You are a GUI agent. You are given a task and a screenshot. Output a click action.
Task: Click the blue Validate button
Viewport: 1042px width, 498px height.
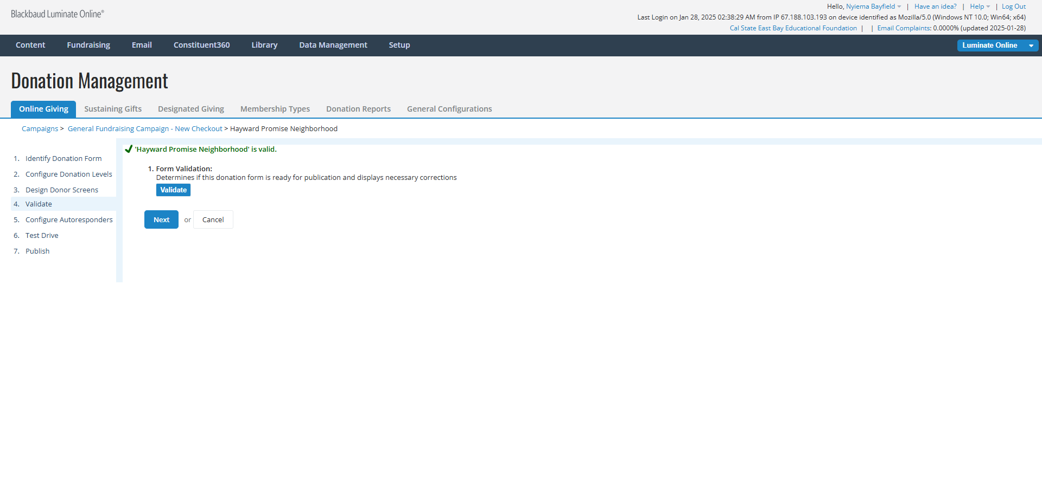pyautogui.click(x=173, y=190)
